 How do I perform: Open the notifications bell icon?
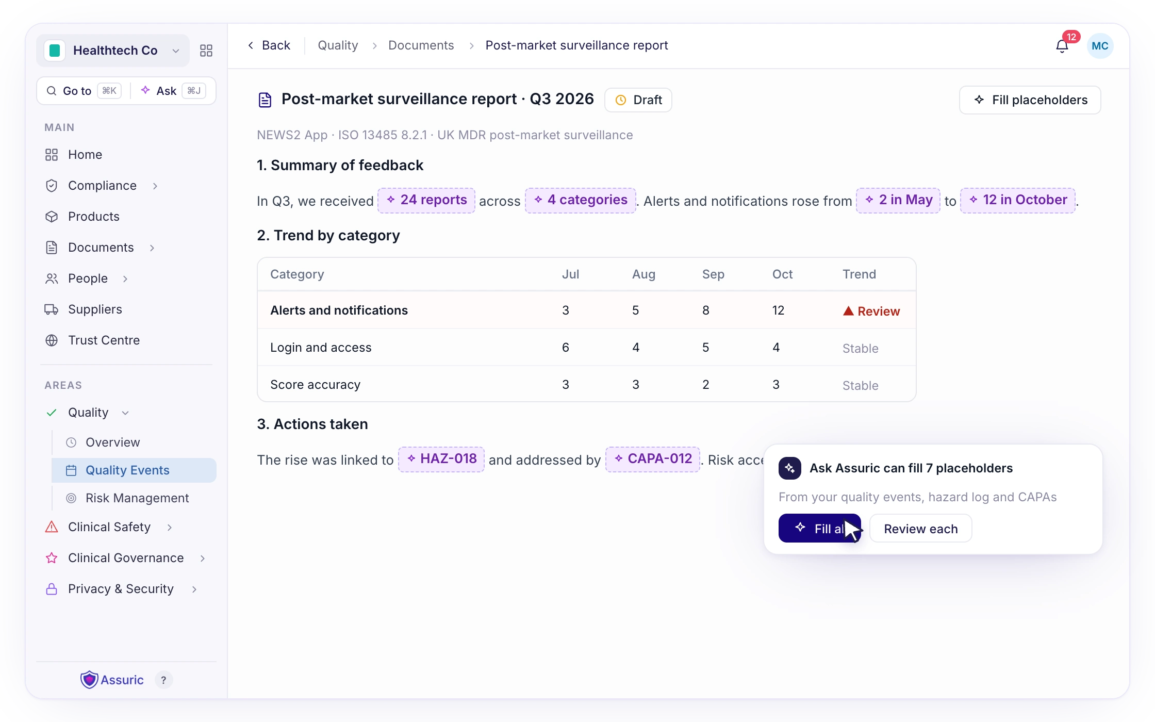coord(1062,46)
